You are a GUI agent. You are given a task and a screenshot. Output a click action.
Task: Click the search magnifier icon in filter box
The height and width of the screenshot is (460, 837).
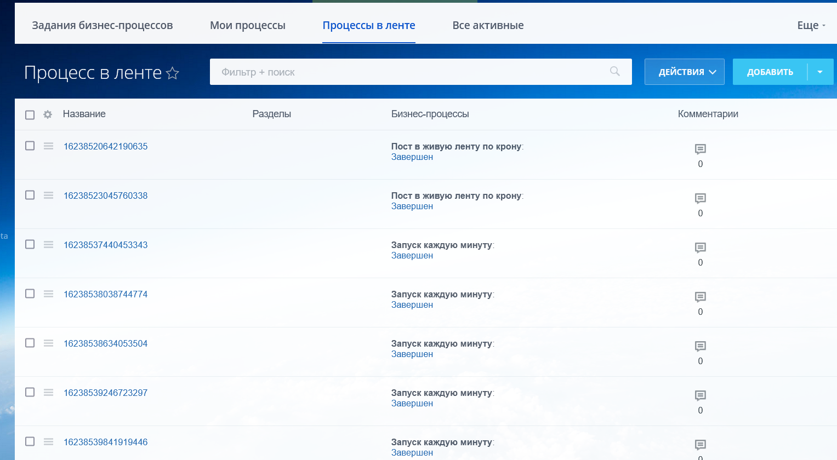(615, 71)
